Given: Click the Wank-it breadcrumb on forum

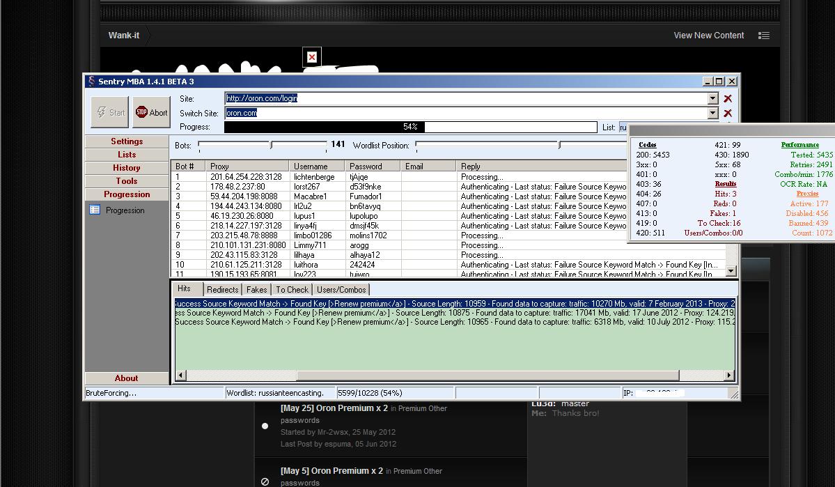Looking at the screenshot, I should click(x=123, y=35).
